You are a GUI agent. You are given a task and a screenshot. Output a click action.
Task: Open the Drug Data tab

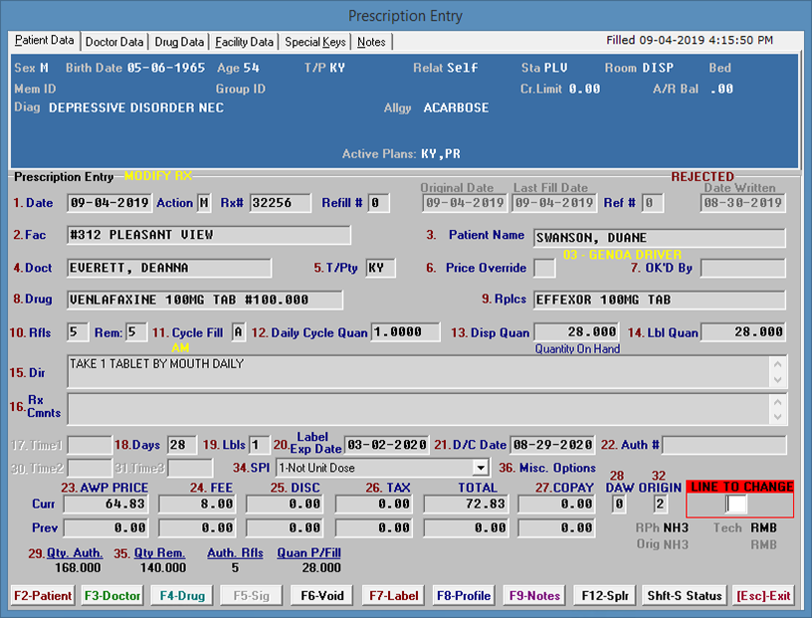[x=180, y=42]
